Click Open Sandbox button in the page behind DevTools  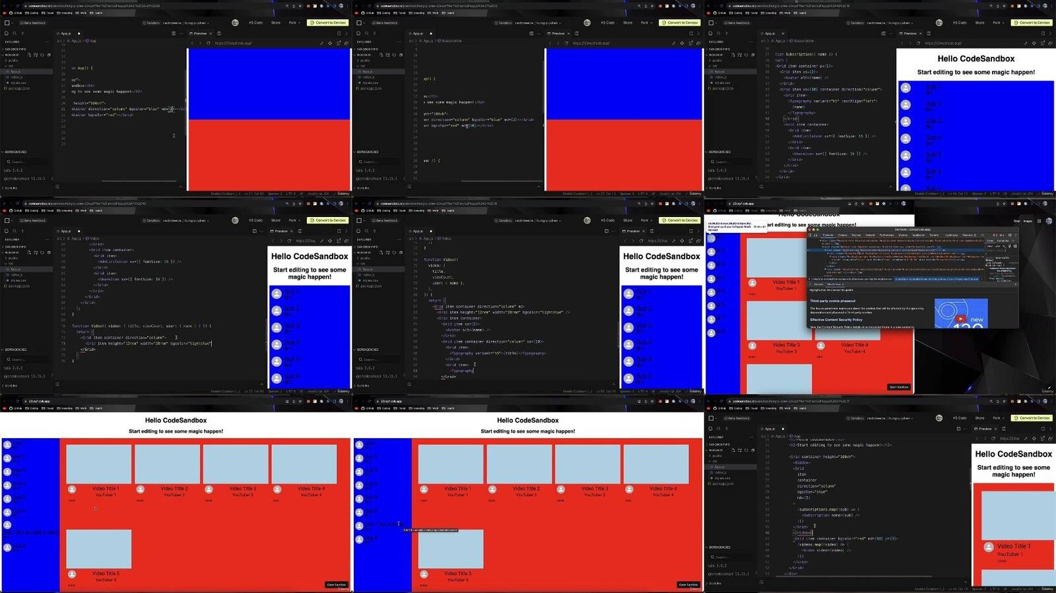[x=899, y=387]
